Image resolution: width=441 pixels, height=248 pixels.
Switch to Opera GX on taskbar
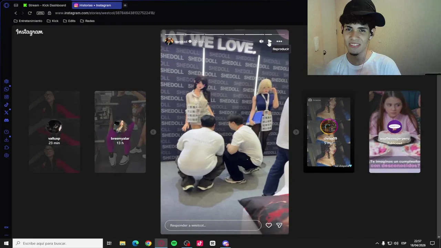pos(161,243)
